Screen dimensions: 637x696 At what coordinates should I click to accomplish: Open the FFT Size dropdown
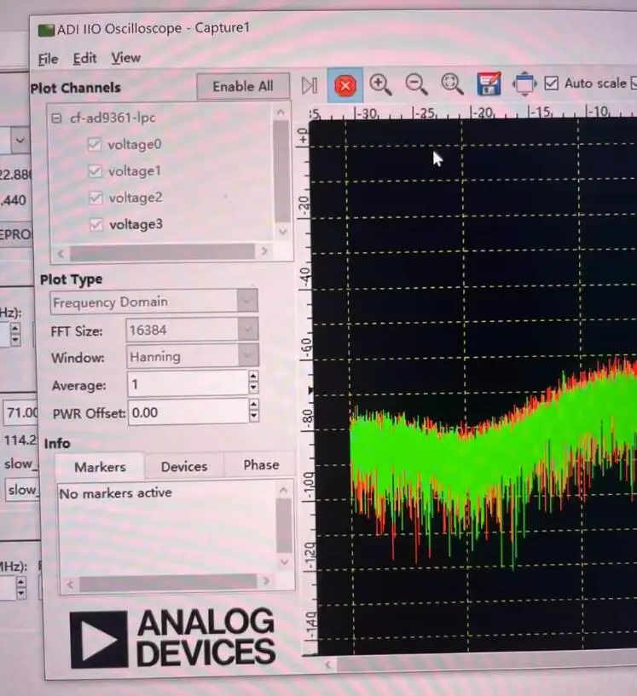(193, 330)
